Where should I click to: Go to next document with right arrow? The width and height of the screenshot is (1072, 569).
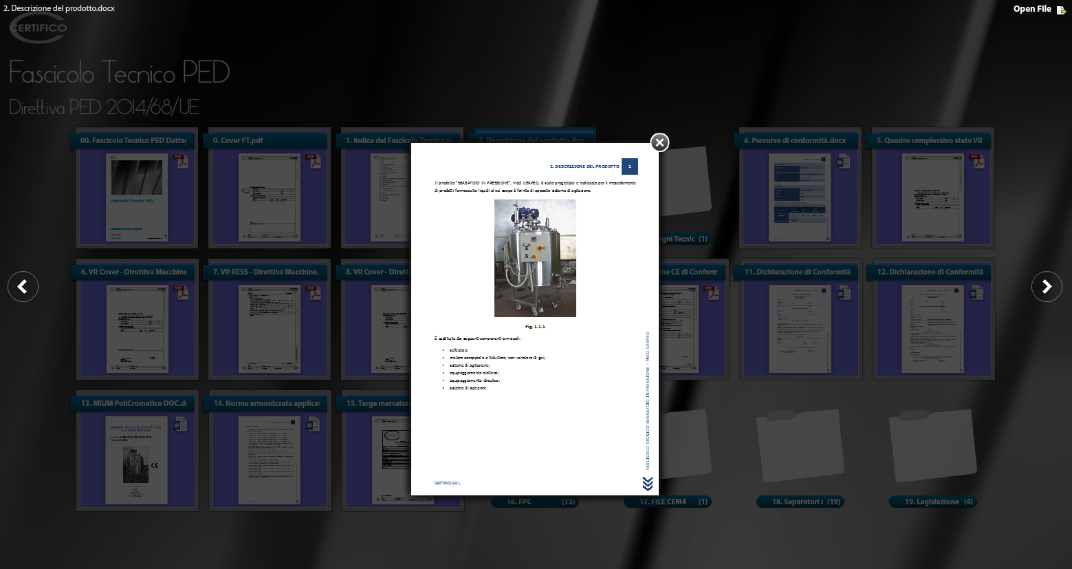click(1047, 286)
